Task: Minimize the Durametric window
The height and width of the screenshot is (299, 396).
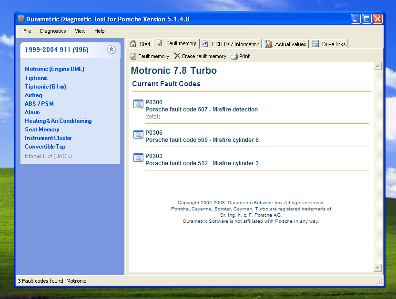Action: (x=355, y=19)
